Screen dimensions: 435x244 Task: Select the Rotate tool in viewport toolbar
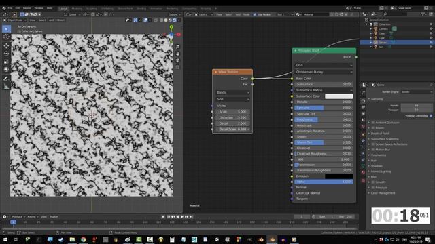click(x=6, y=54)
